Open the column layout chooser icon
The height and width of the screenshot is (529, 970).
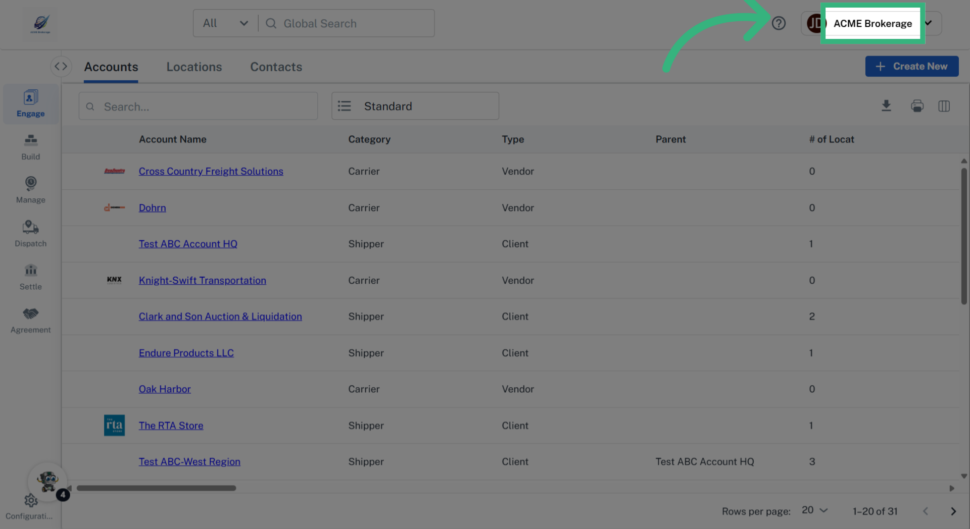944,106
